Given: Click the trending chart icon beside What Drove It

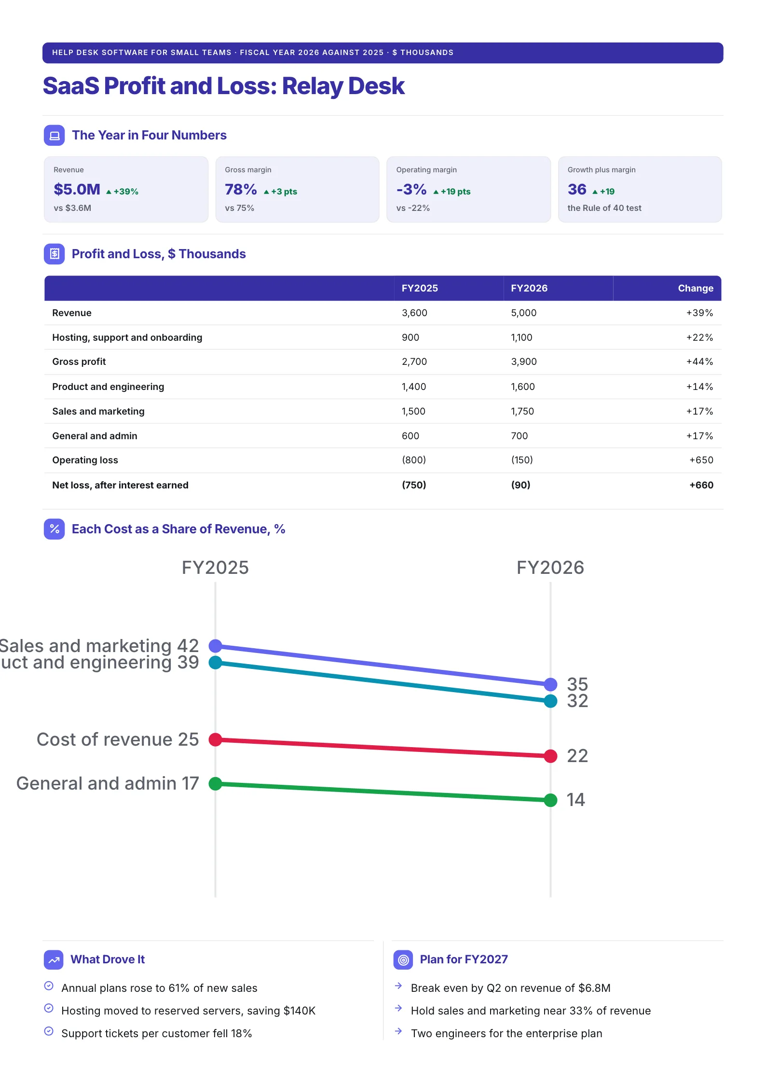Looking at the screenshot, I should point(54,959).
